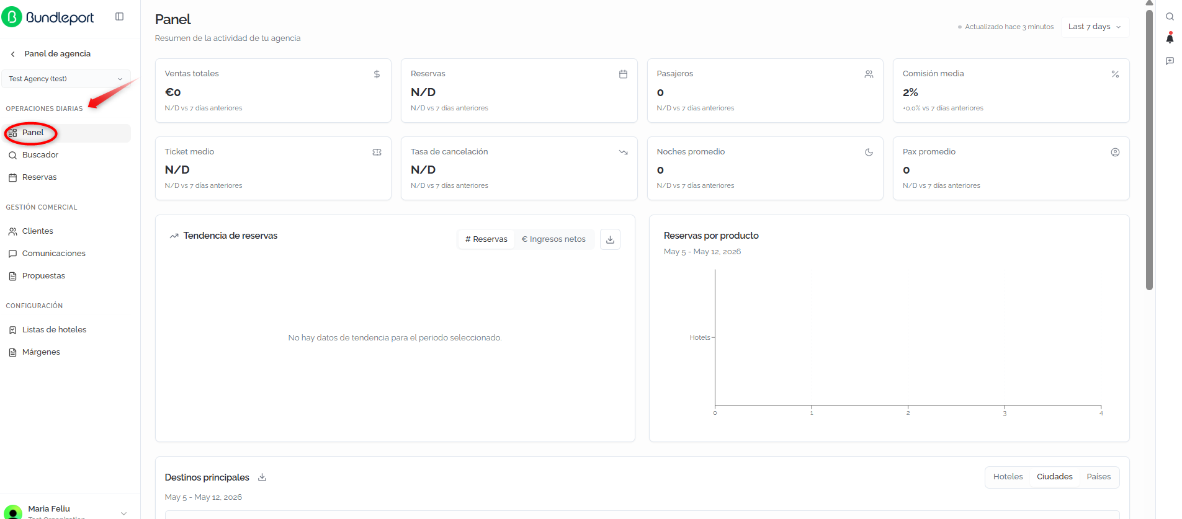Click the calendar icon on Reservas card

[623, 74]
